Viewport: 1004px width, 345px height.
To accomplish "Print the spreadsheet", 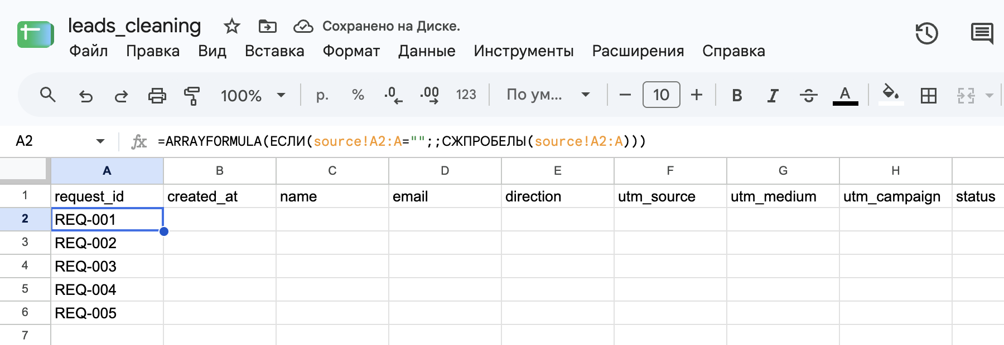I will tap(157, 96).
